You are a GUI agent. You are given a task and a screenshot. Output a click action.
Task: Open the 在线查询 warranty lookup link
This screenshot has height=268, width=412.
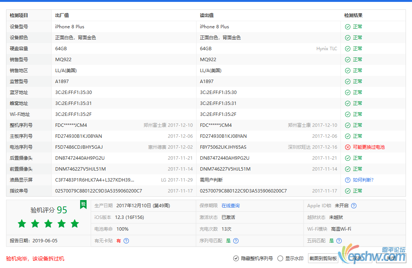231,206
